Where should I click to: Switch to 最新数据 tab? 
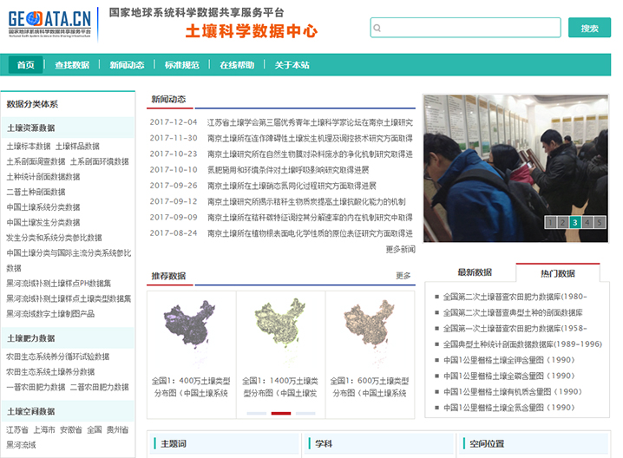pos(475,272)
